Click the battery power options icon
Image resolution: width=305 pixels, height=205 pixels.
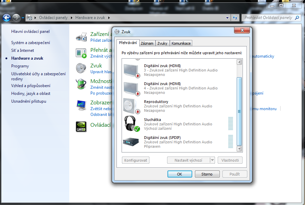tap(81, 84)
